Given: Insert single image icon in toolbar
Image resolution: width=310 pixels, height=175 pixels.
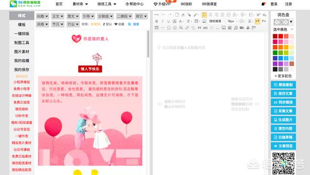Looking at the screenshot, I should click(x=204, y=21).
